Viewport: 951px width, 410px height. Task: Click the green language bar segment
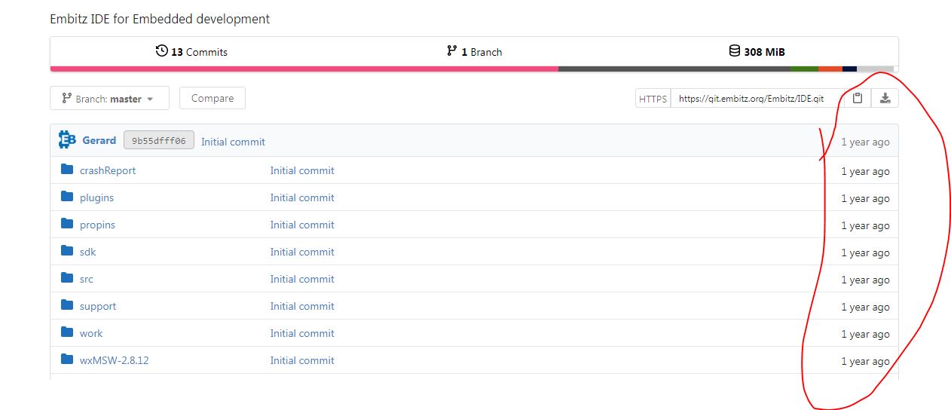point(804,69)
